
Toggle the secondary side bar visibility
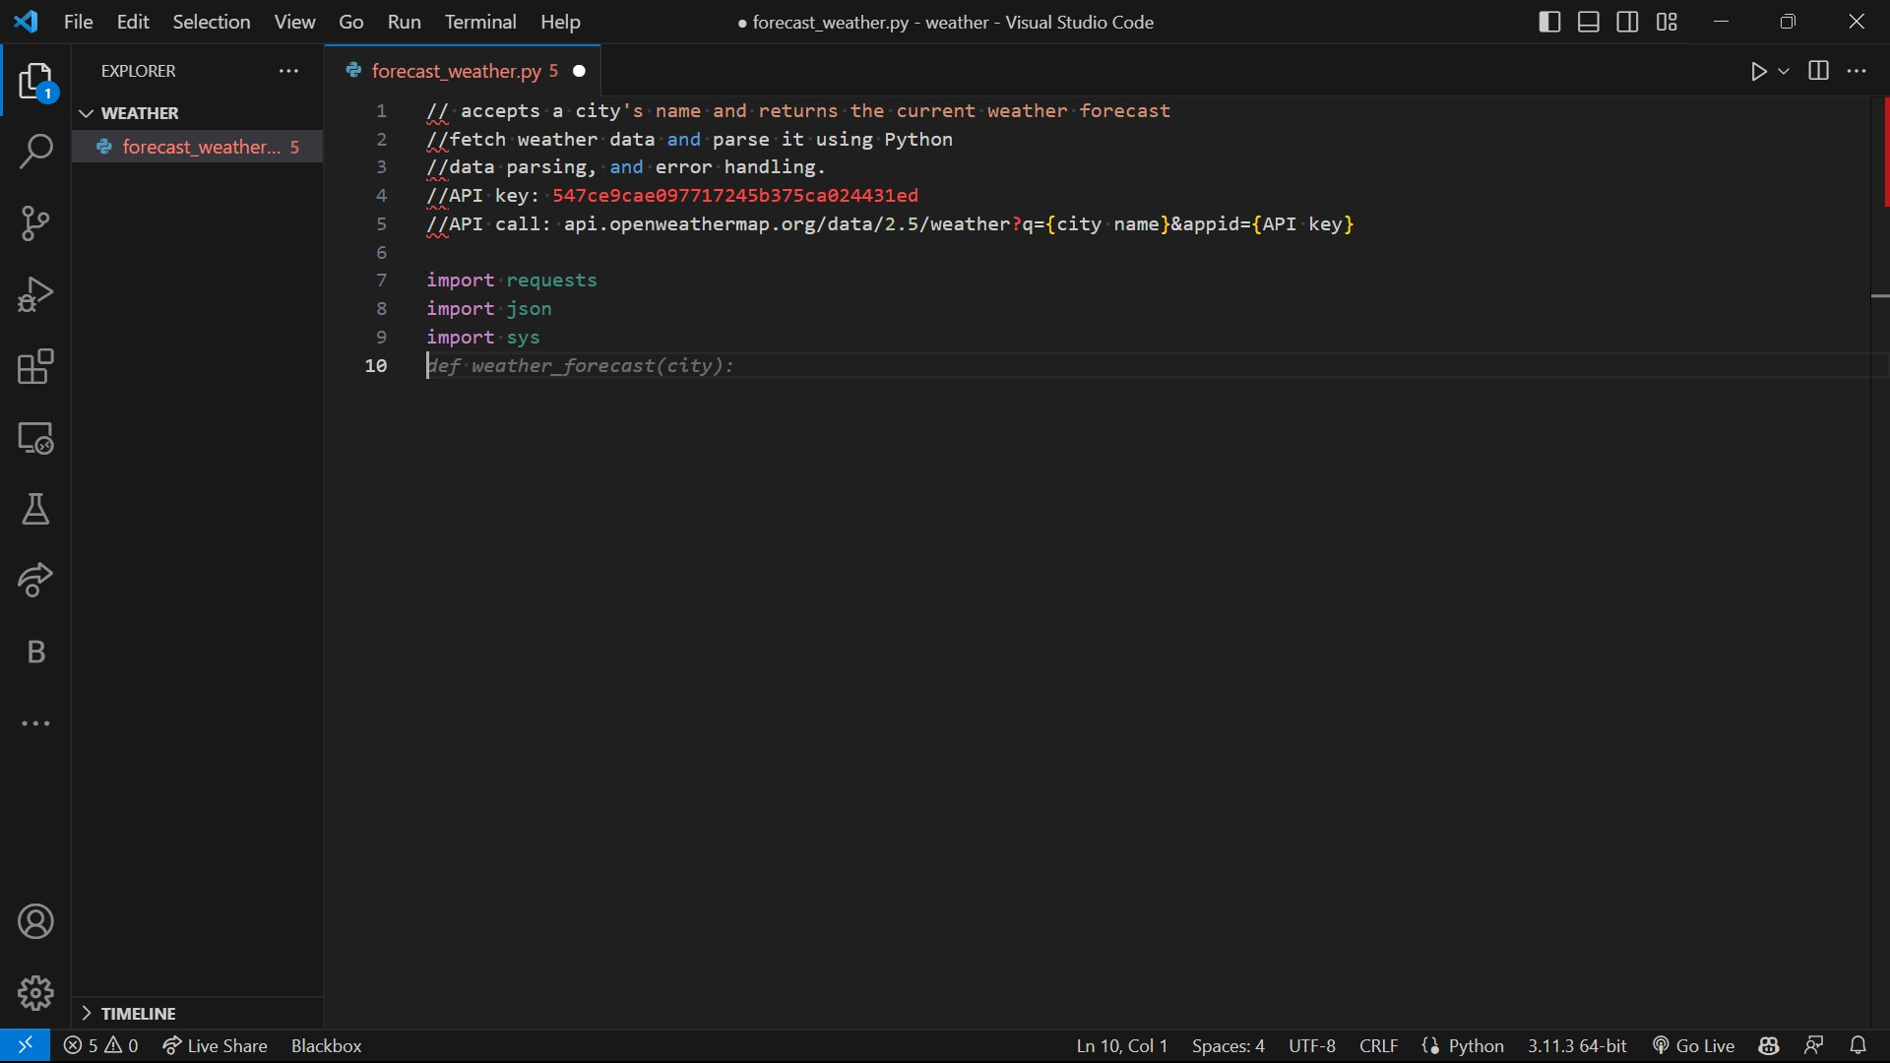pos(1628,22)
